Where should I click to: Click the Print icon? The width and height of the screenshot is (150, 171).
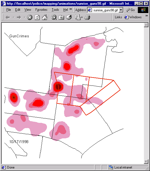coord(87,17)
